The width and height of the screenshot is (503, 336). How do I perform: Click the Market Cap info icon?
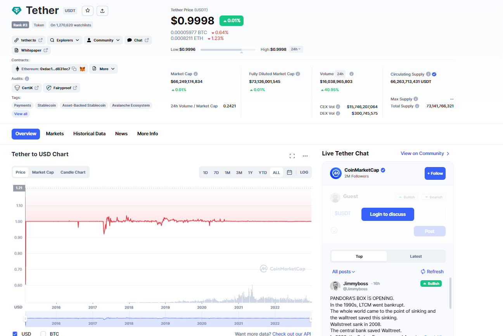(195, 74)
